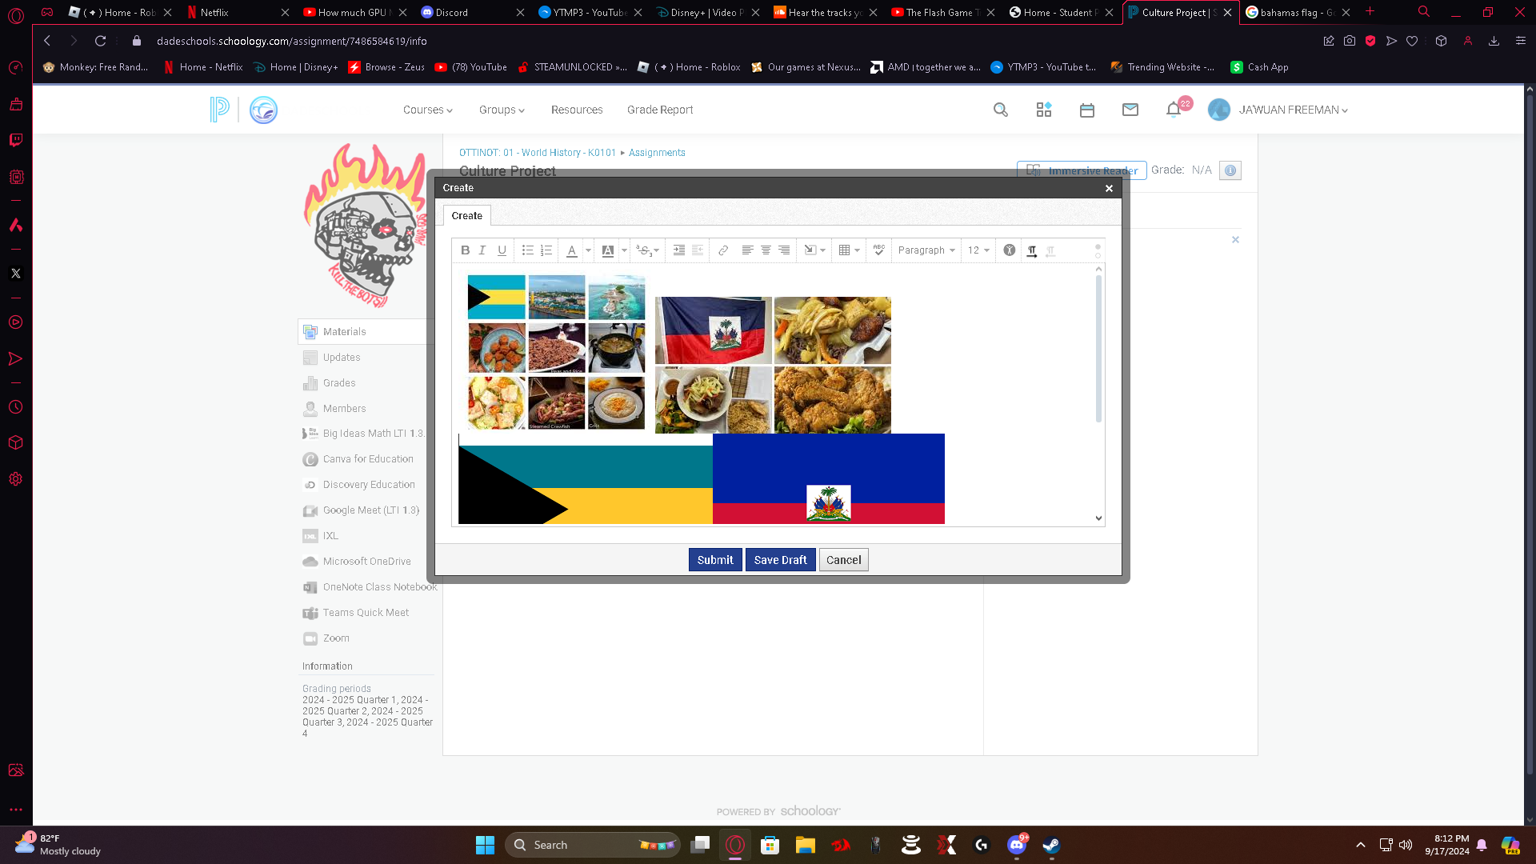Center align the text
This screenshot has height=864, width=1536.
click(x=766, y=250)
